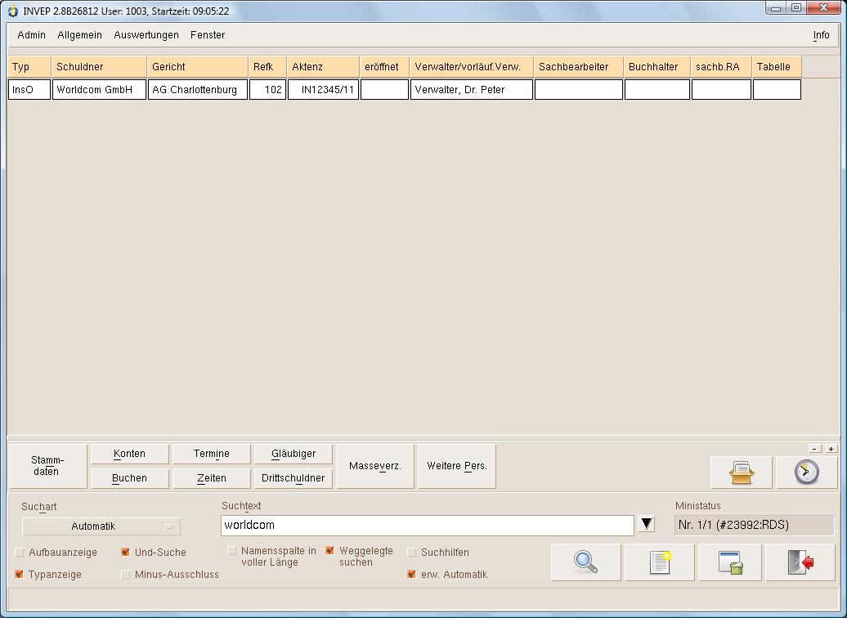Click the INVEP application icon in title bar
Viewport: 847px width, 618px height.
(x=13, y=11)
